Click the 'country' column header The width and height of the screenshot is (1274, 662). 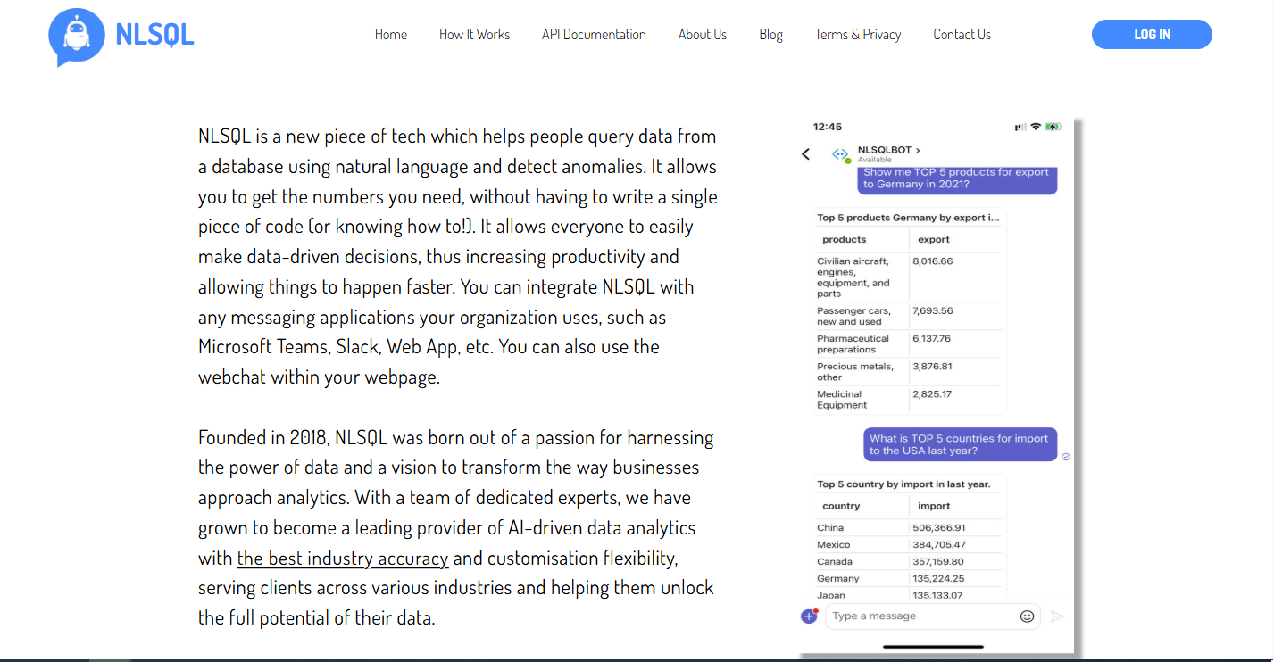[841, 506]
